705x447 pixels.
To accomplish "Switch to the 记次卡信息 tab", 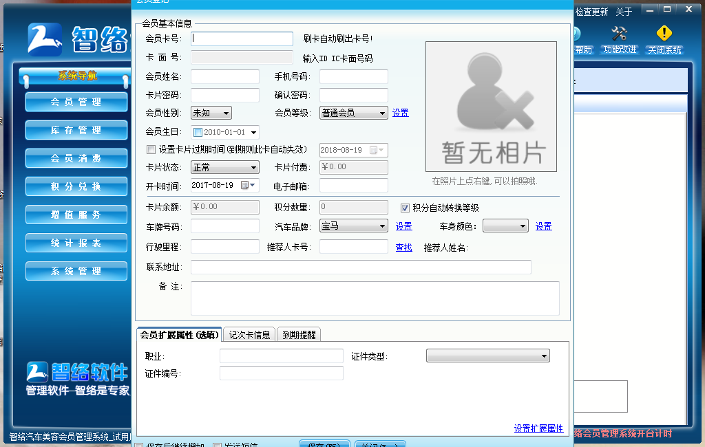I will [x=249, y=334].
